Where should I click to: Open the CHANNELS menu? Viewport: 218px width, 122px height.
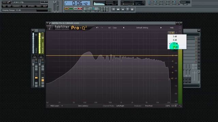coord(17,6)
